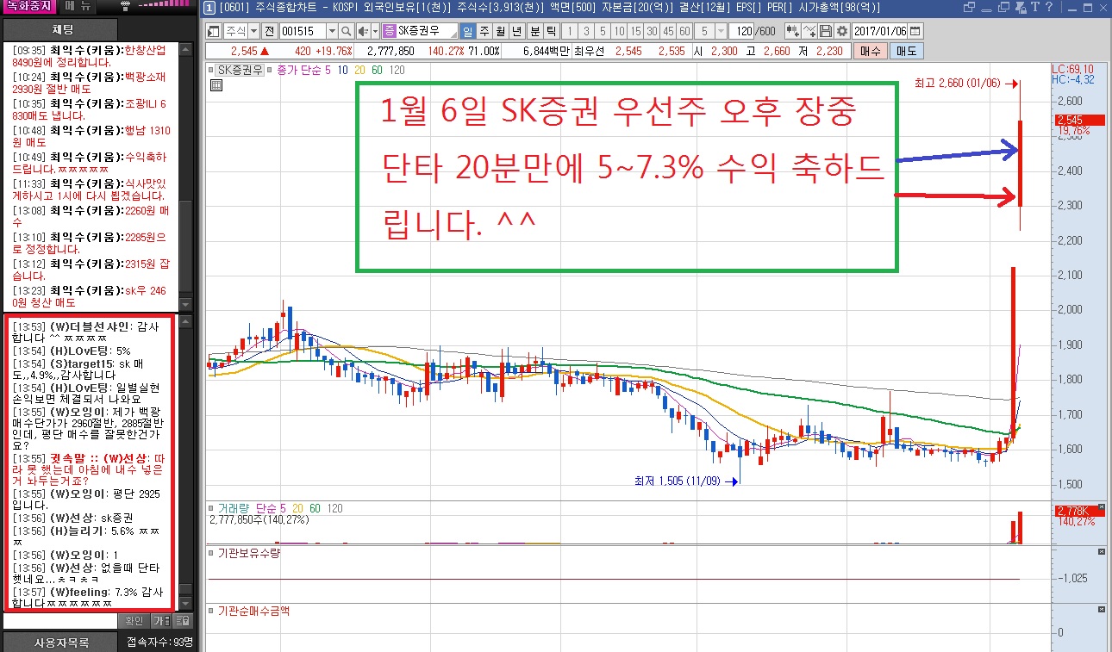The image size is (1112, 652).
Task: Expand the dropdown arrow beside speaker icon
Action: click(x=375, y=31)
